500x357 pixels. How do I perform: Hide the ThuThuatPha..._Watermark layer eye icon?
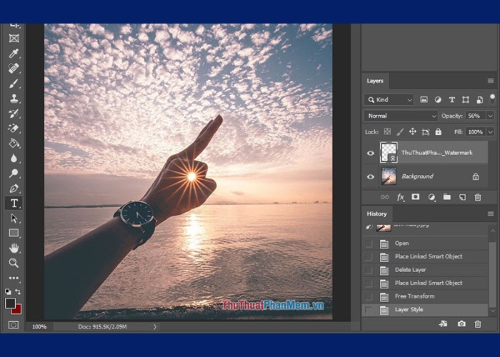click(x=370, y=153)
